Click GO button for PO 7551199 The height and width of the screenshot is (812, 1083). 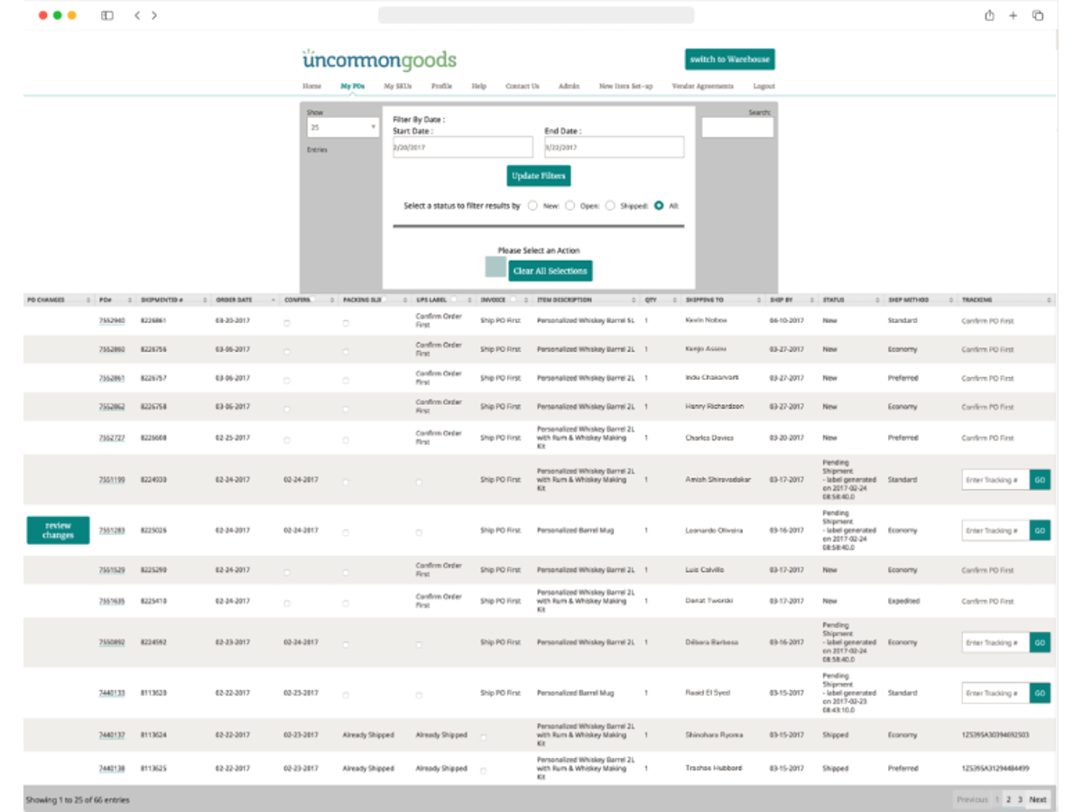click(1040, 480)
